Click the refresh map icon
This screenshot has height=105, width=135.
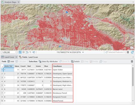tap(132, 52)
